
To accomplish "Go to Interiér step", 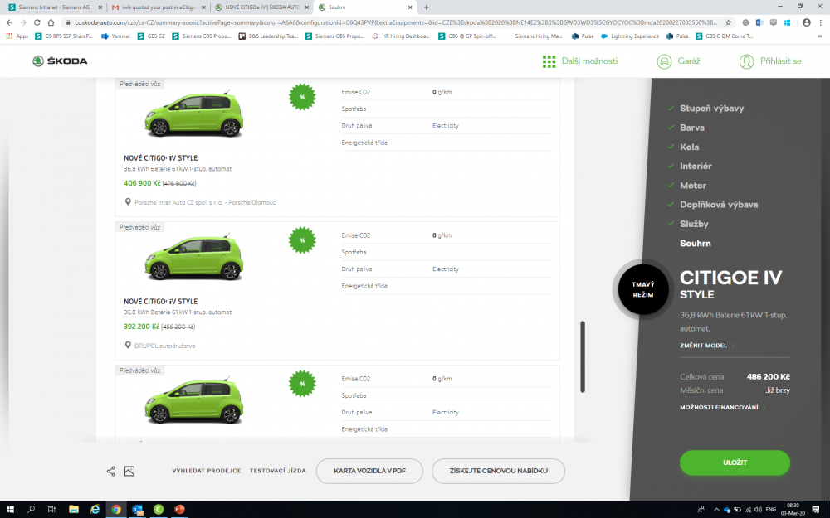I will point(696,166).
